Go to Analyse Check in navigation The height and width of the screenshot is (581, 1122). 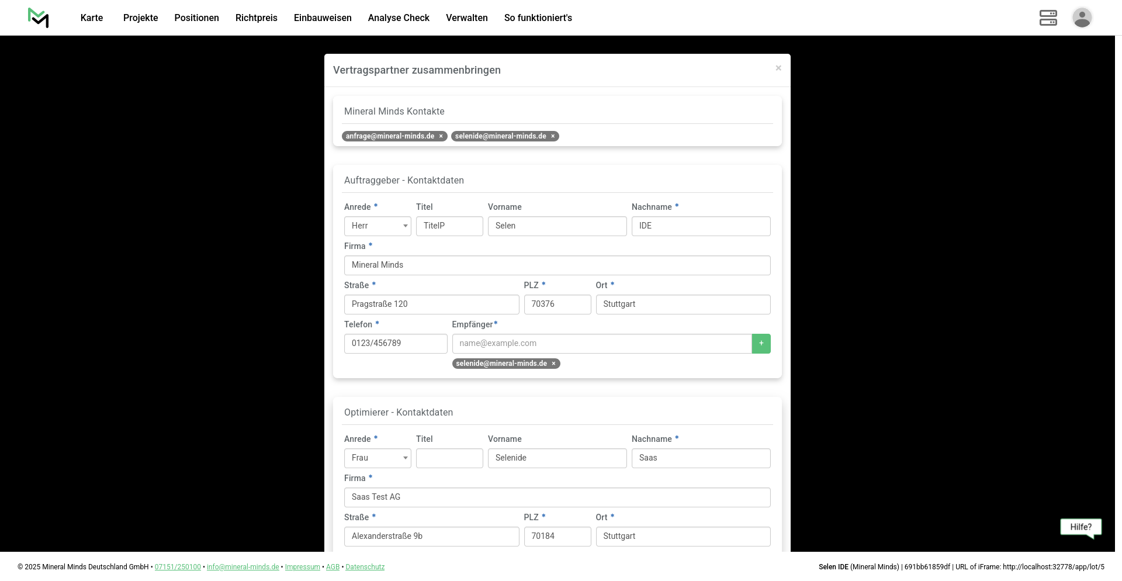(399, 18)
